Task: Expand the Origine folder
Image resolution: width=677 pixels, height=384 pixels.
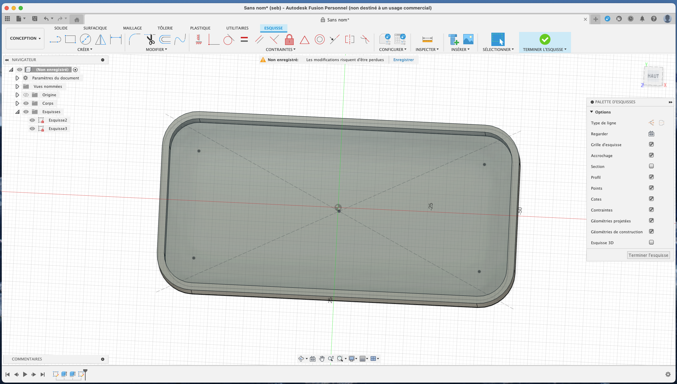Action: pos(17,95)
